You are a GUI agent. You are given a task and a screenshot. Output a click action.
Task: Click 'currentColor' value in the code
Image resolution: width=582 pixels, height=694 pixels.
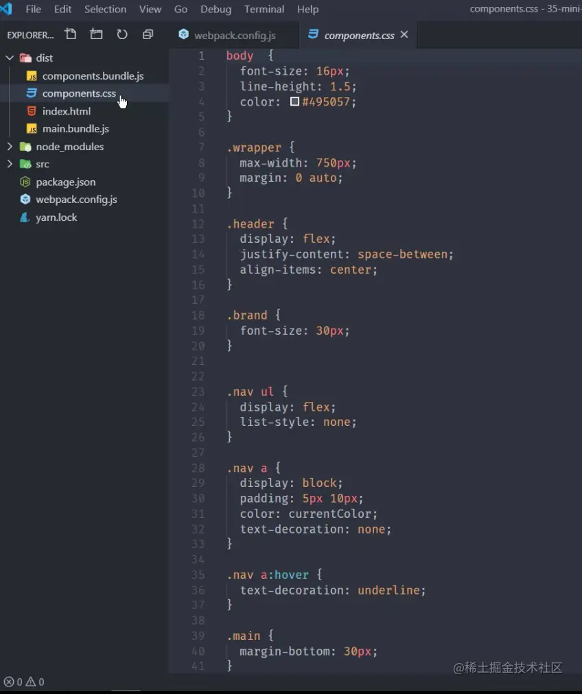(x=330, y=514)
